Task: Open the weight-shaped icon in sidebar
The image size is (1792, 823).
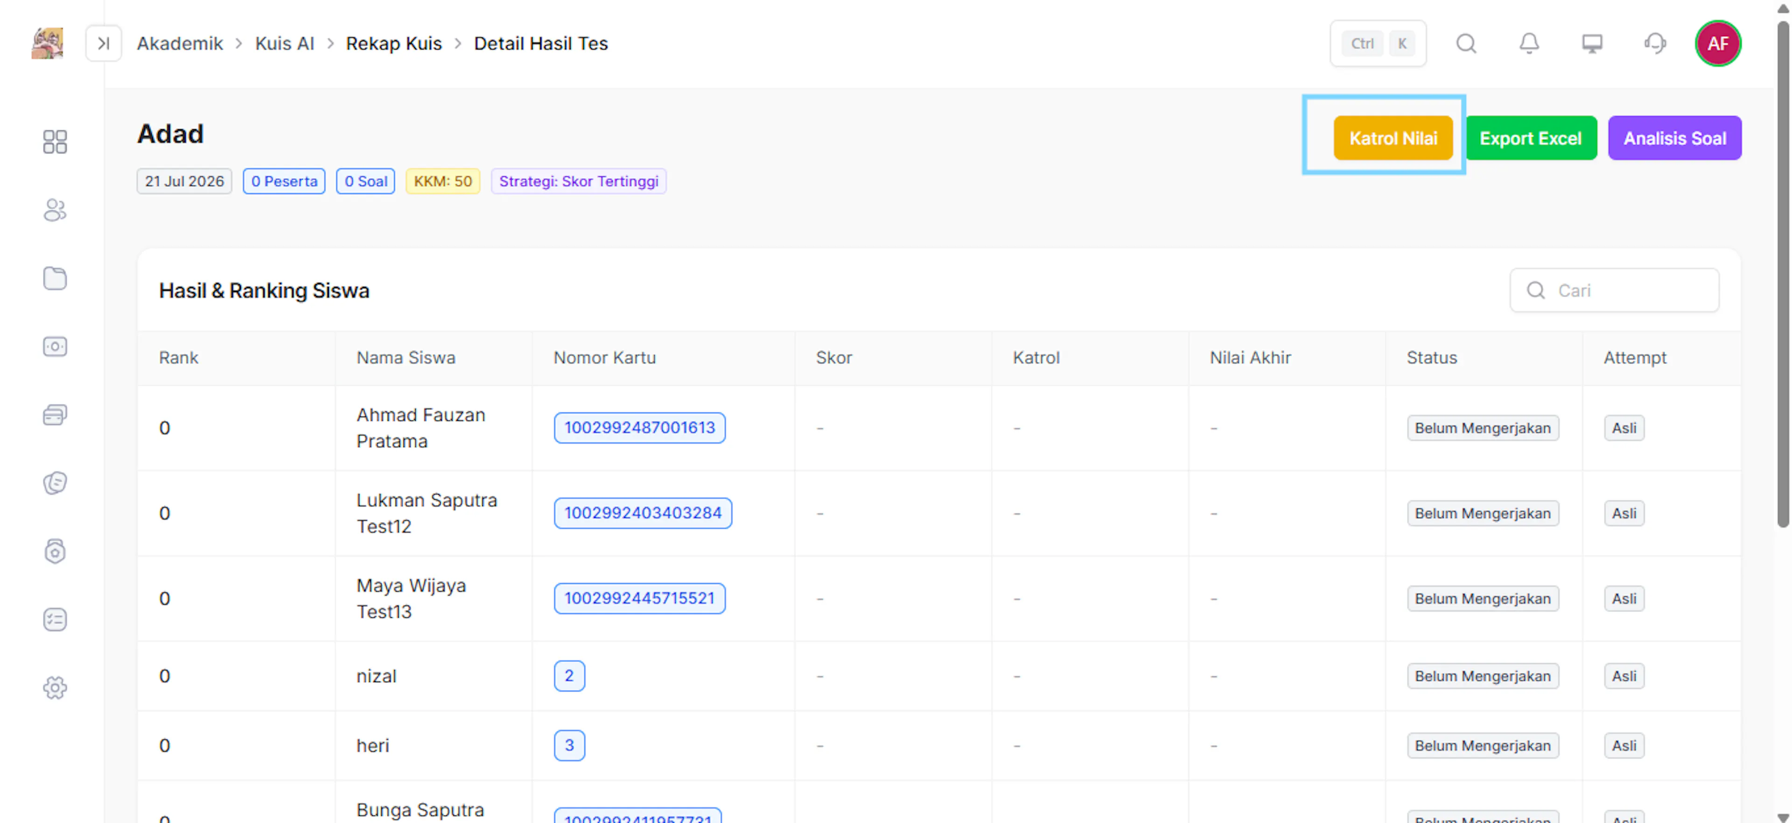Action: click(55, 551)
